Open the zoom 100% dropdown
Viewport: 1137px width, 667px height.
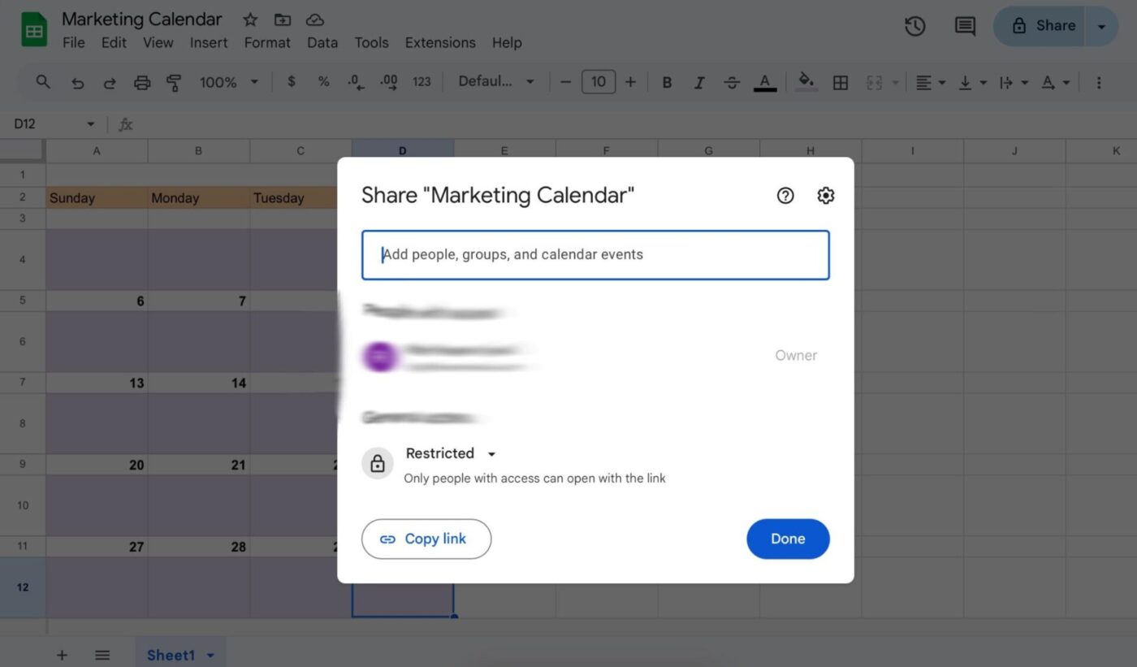[229, 82]
